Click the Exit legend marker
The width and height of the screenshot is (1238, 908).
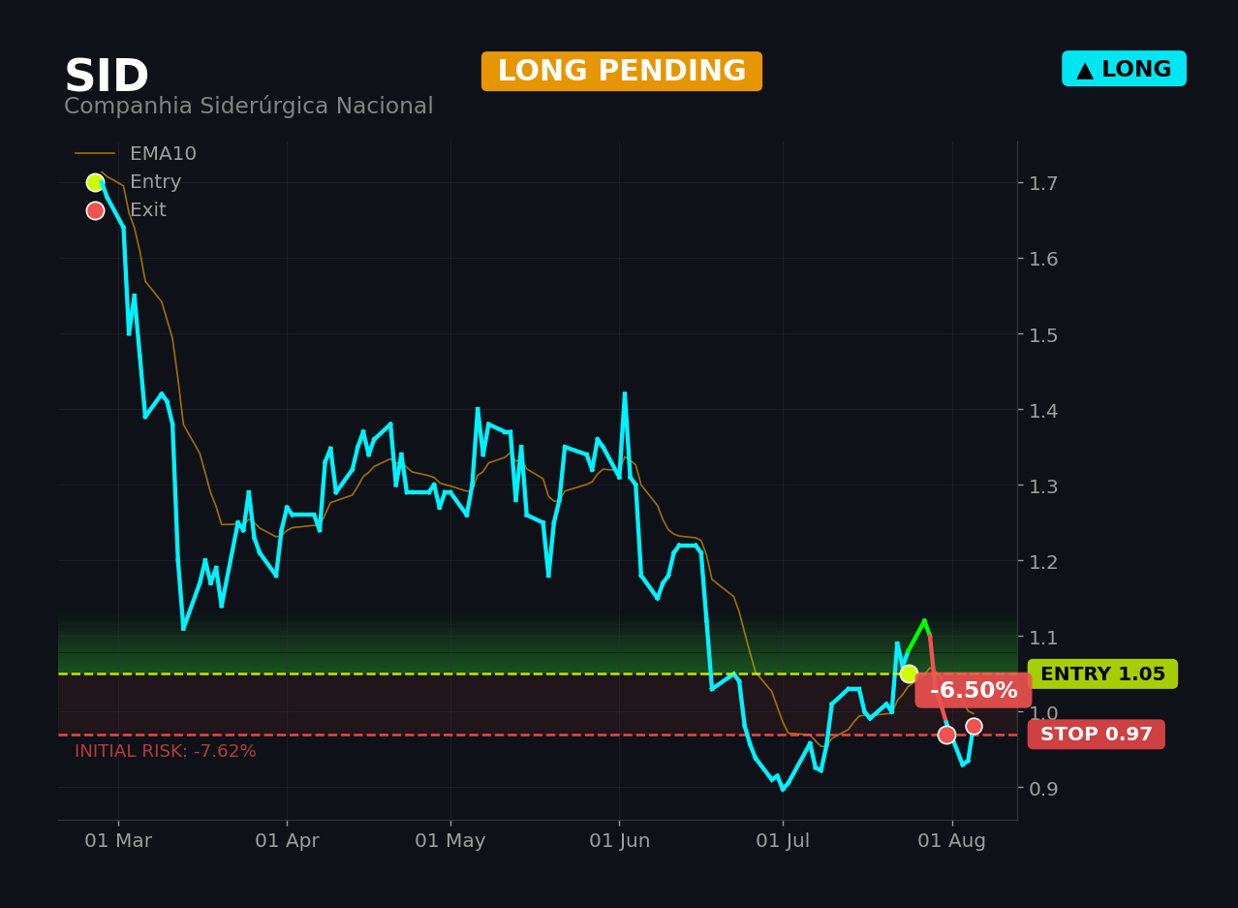coord(95,210)
